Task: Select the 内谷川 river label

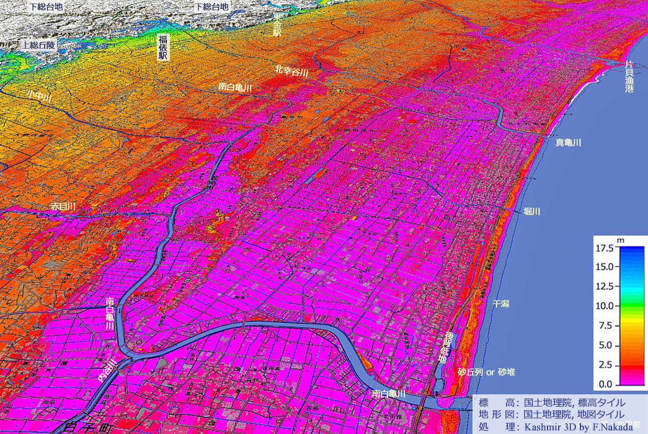Action: click(x=107, y=370)
